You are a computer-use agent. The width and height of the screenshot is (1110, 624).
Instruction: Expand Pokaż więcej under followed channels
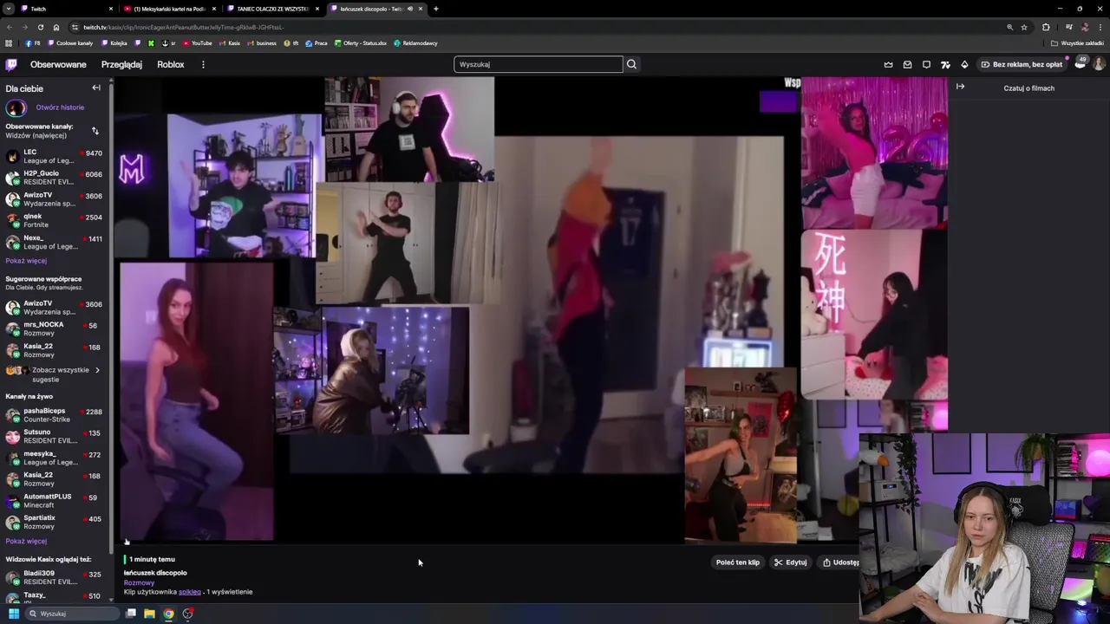point(26,261)
